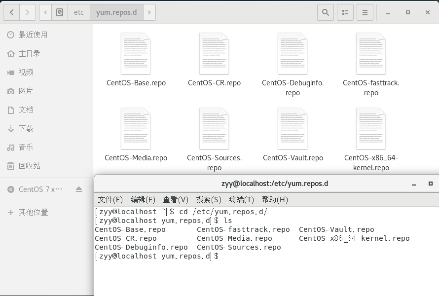Click the last terminal prompt line

pos(157,256)
